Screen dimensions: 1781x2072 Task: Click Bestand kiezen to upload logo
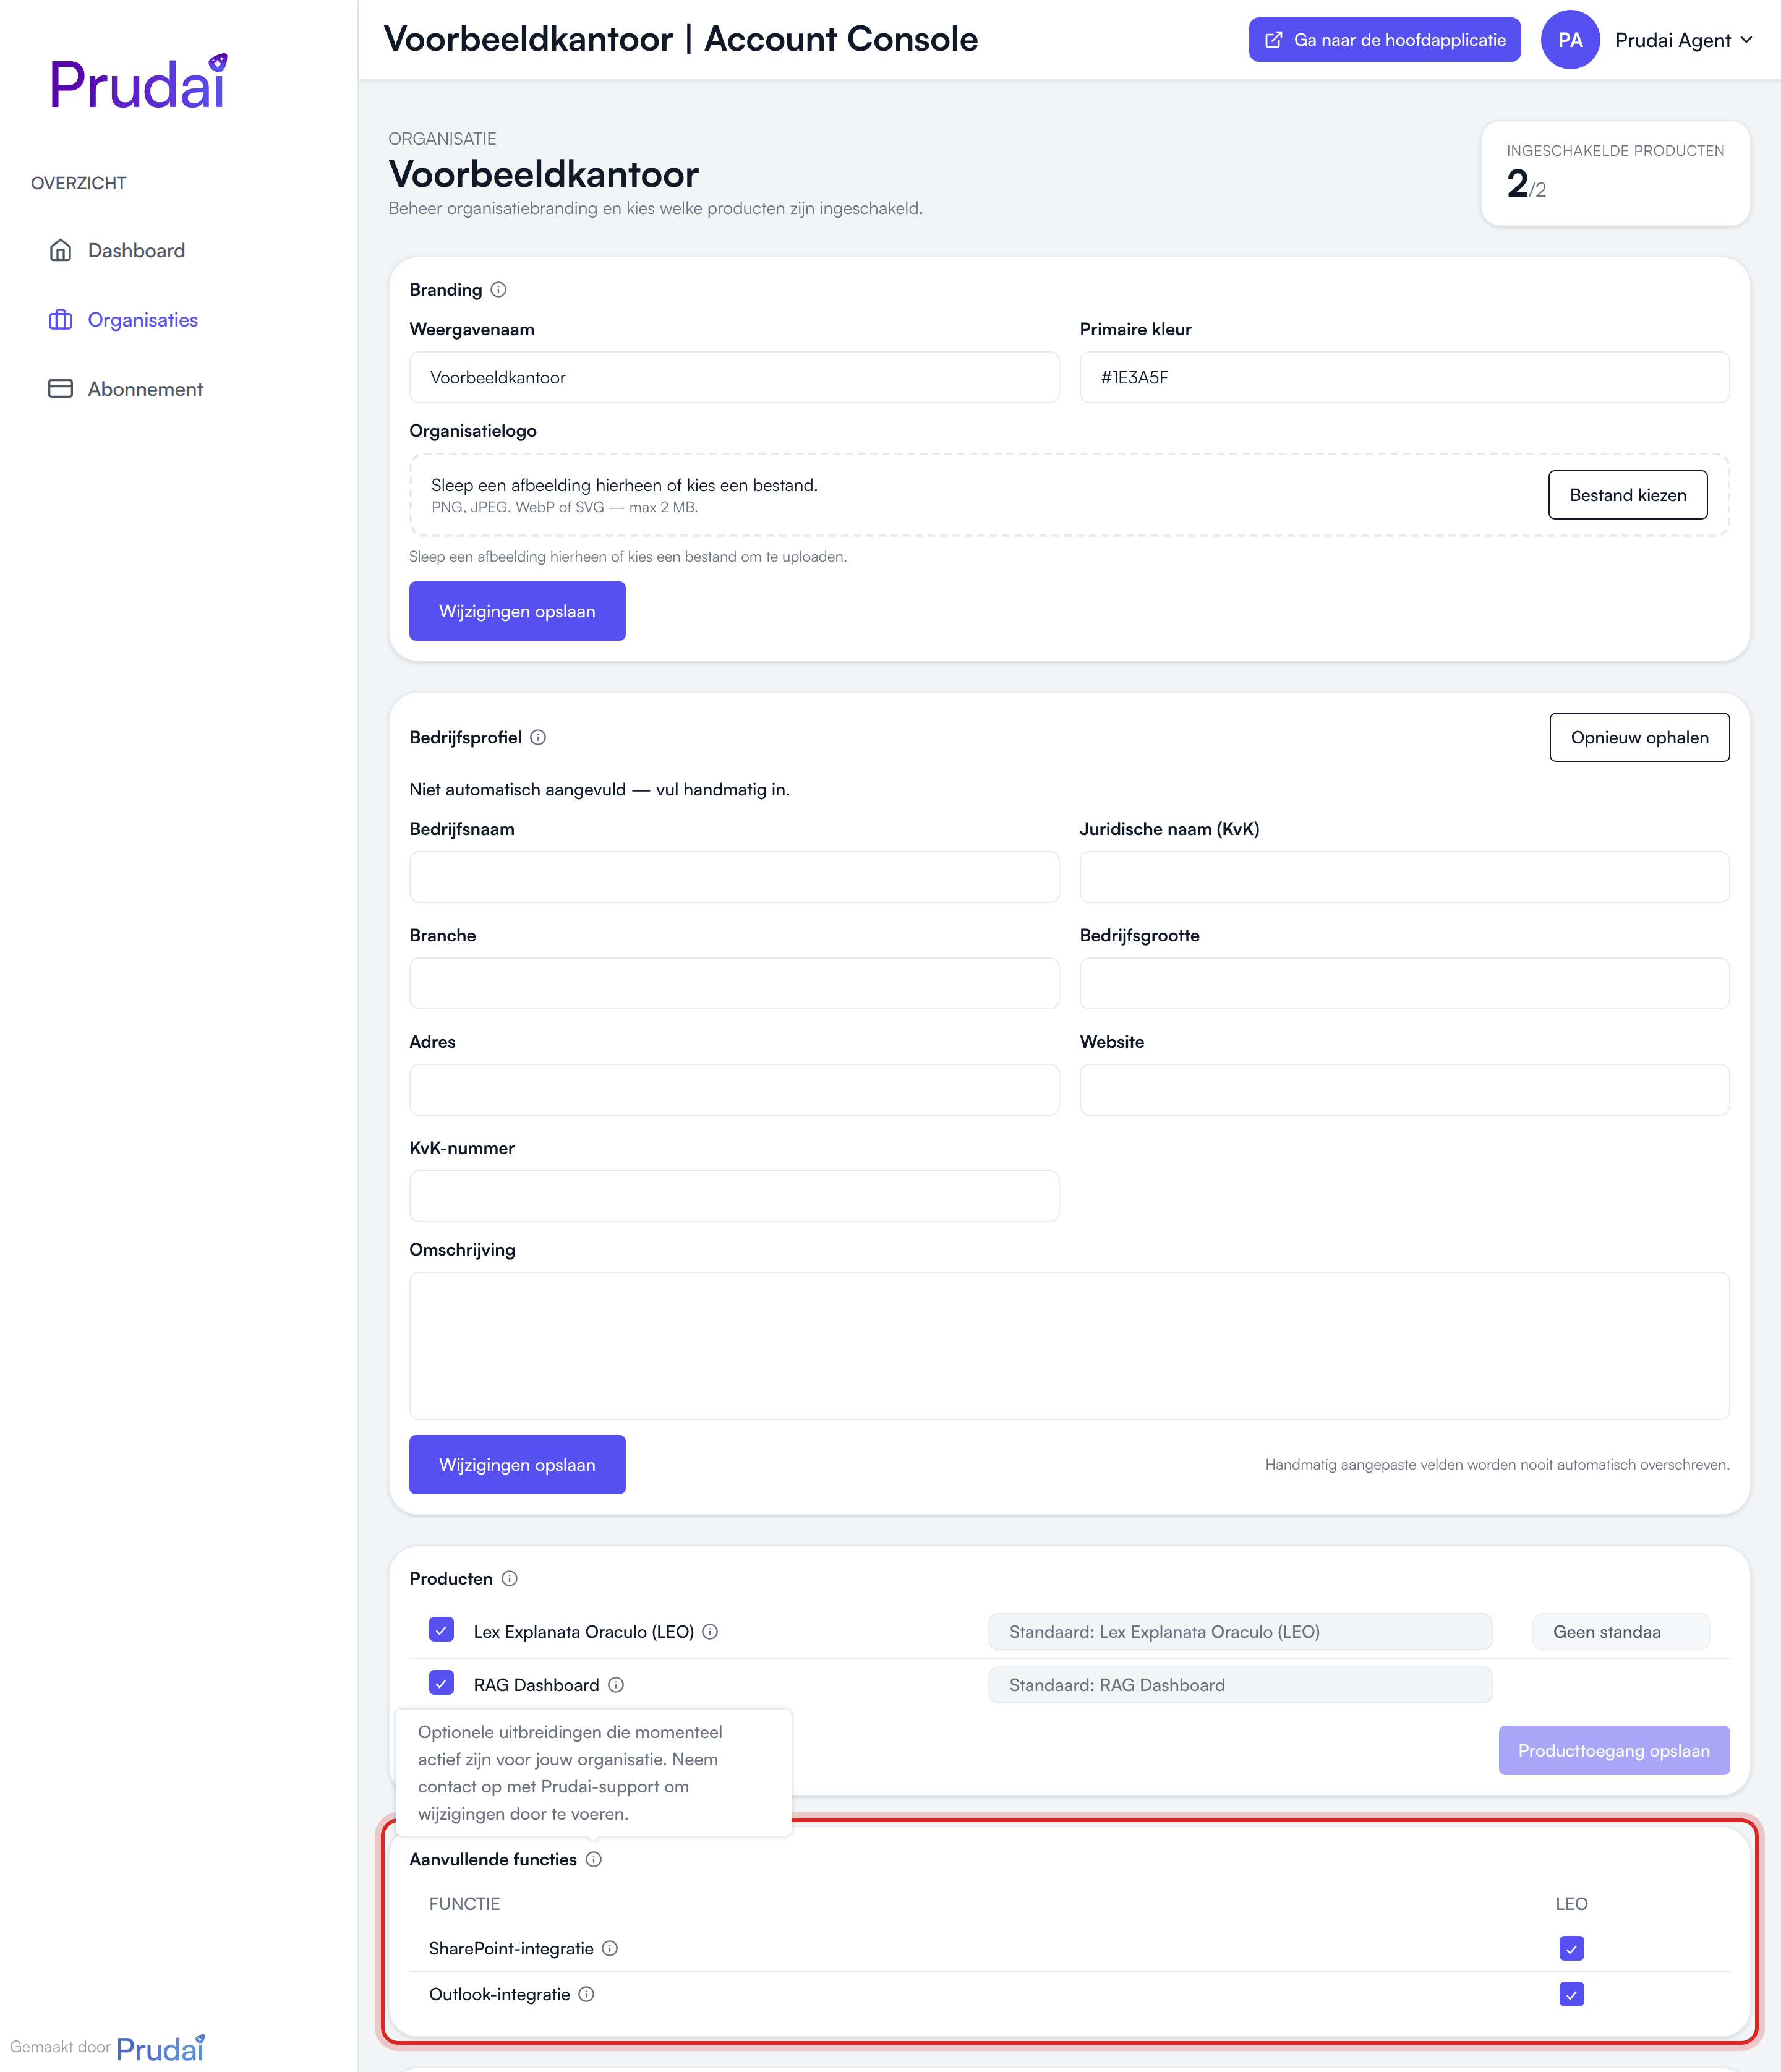pyautogui.click(x=1627, y=495)
